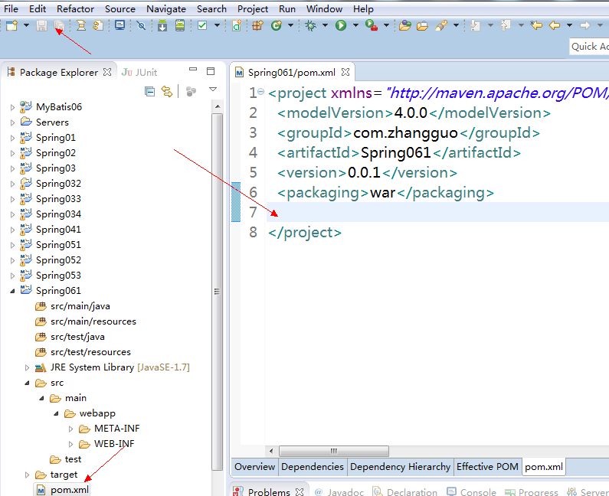
Task: Expand the JRE System Library node
Action: click(x=27, y=367)
